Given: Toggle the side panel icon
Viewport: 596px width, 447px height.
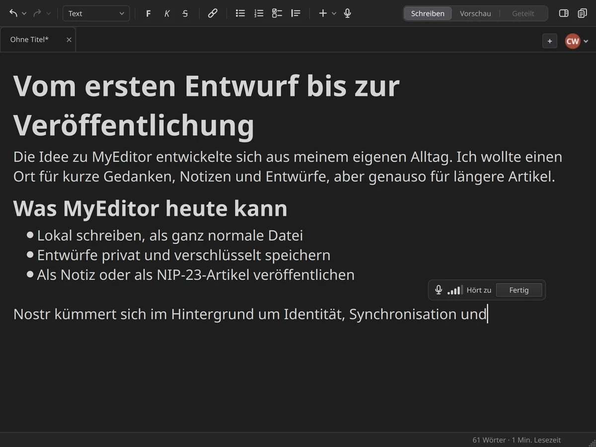Looking at the screenshot, I should point(564,13).
